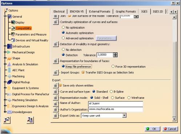Click the Machining category icon
Image resolution: width=181 pixels, height=134 pixels.
click(9, 76)
